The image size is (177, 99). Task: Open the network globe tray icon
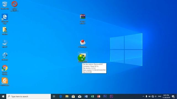[153, 97]
